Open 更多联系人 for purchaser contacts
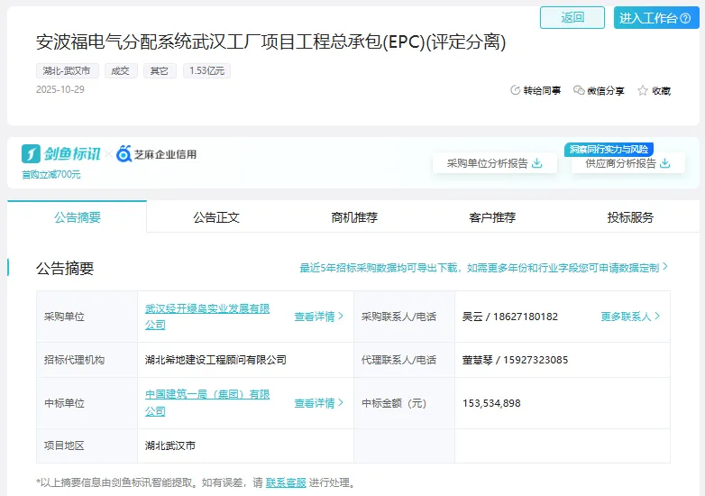 [630, 317]
